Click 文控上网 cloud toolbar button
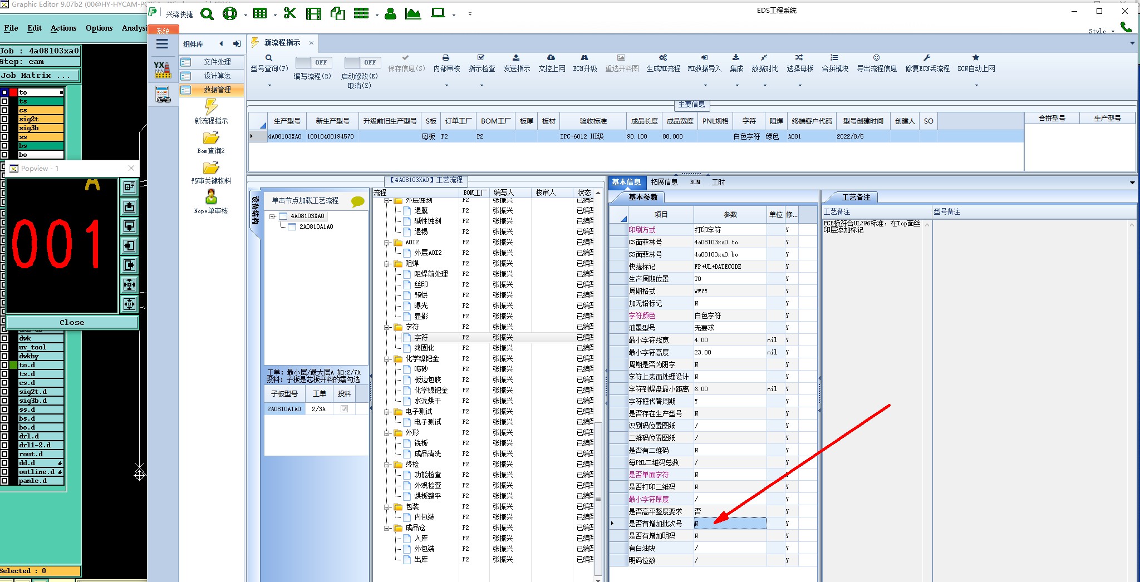Image resolution: width=1140 pixels, height=582 pixels. [552, 63]
